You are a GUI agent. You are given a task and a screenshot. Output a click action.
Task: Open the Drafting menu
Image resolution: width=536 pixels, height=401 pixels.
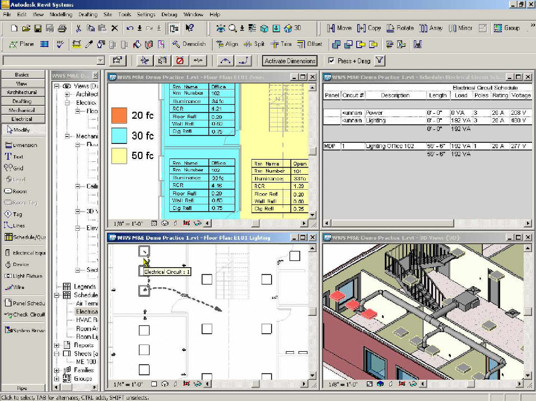coord(88,15)
